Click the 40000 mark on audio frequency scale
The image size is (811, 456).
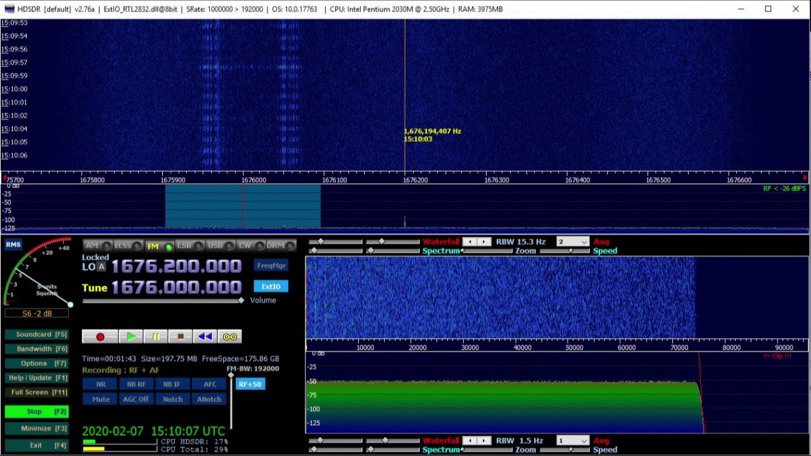(x=522, y=348)
